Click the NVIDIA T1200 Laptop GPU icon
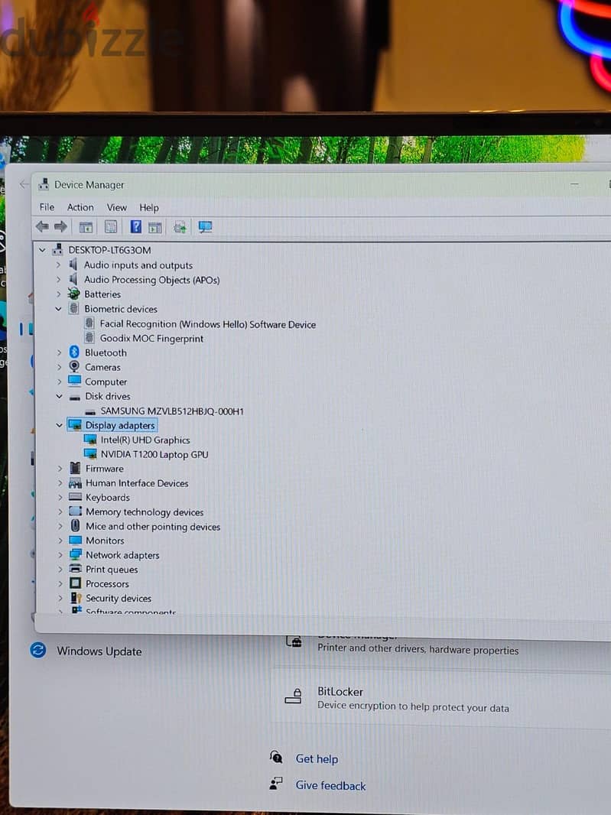This screenshot has height=815, width=611. click(90, 454)
